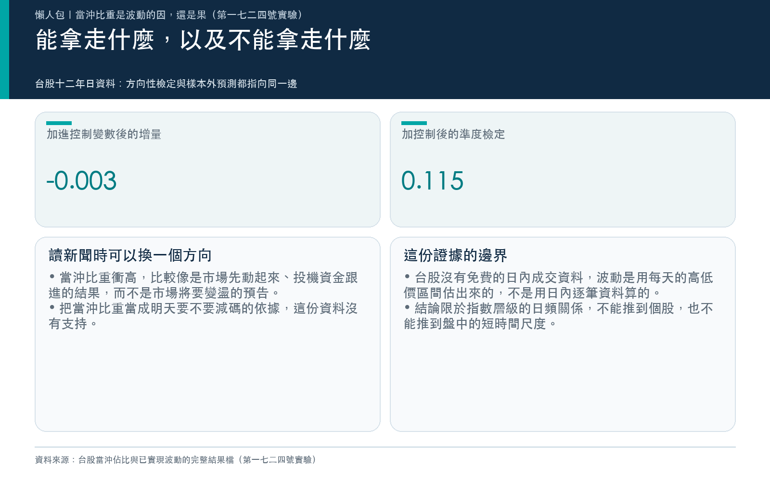Click the bullet starting 台股沒有免費的日內成交資料
Image resolution: width=770 pixels, height=481 pixels.
coord(558,285)
